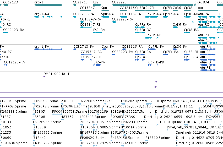Click the EK199722.5prime EST label
223x147 pixels.
coord(47,143)
